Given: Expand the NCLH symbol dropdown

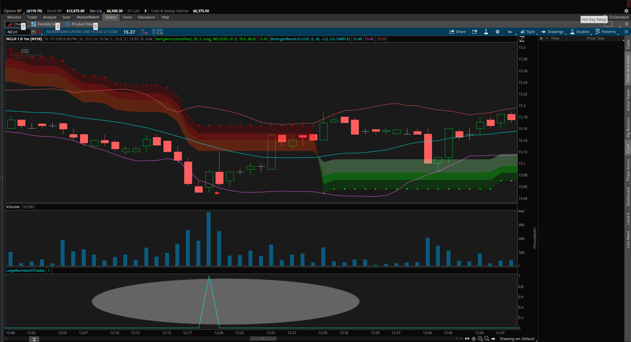Looking at the screenshot, I should point(33,32).
